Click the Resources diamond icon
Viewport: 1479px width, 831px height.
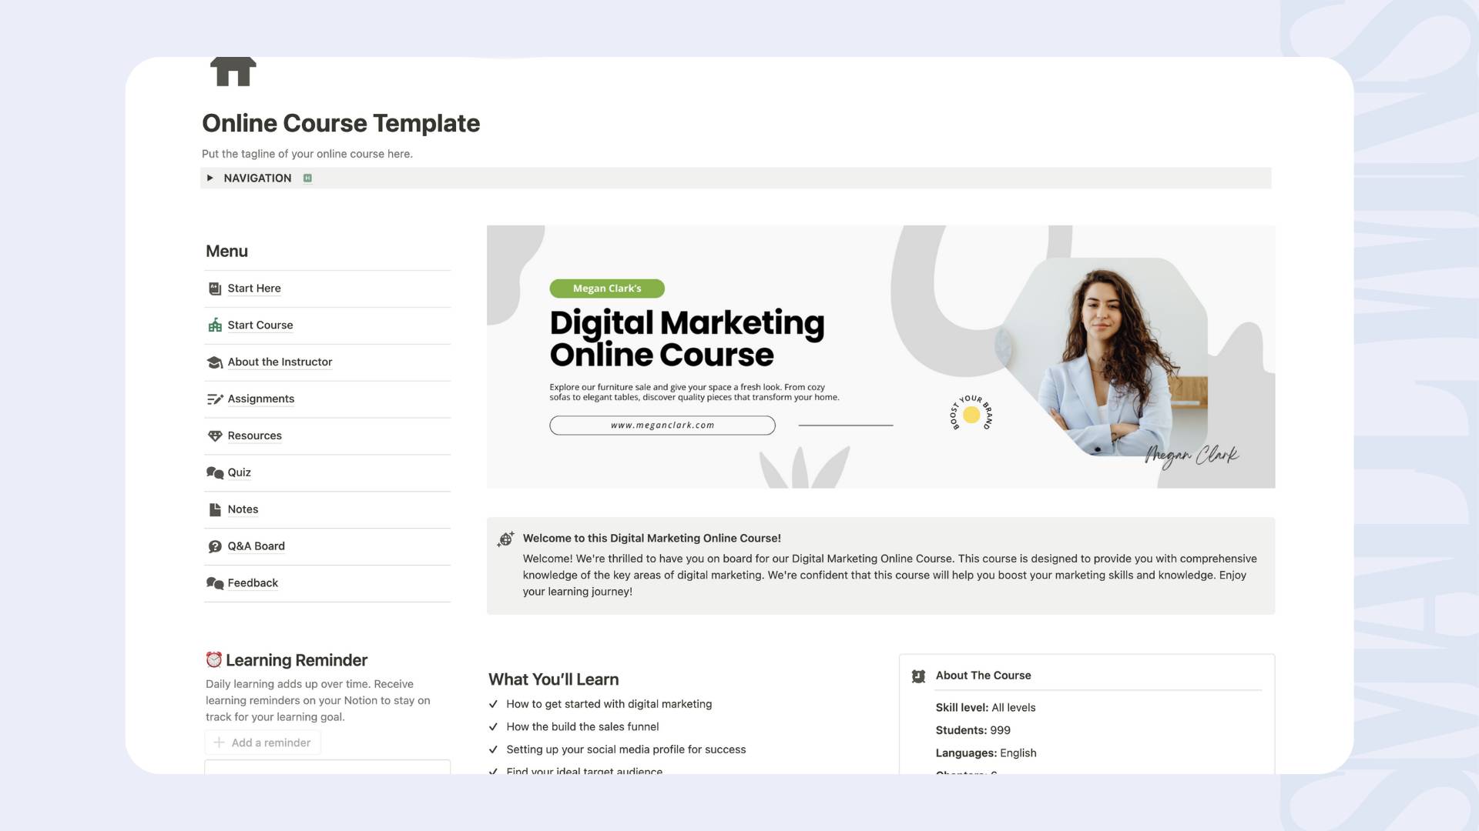(215, 436)
